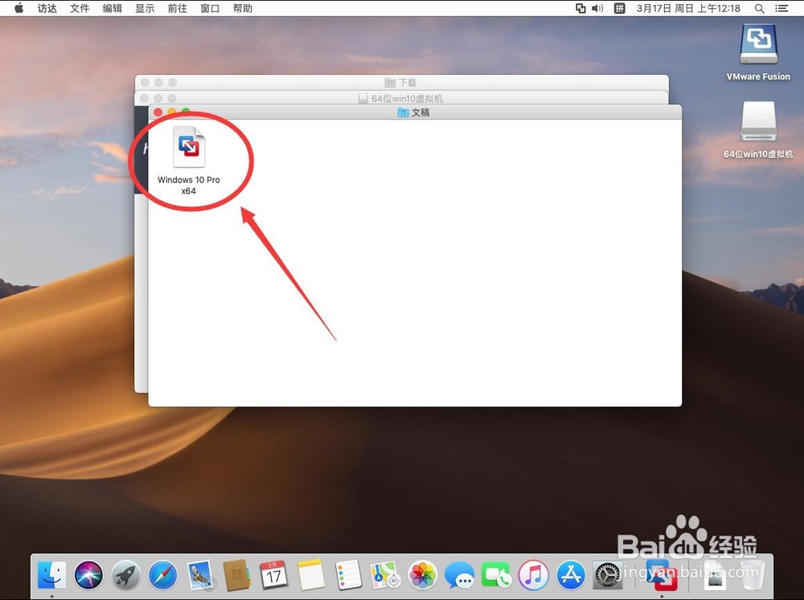Viewport: 804px width, 600px height.
Task: Open Mail stamp icon in Dock
Action: (200, 575)
